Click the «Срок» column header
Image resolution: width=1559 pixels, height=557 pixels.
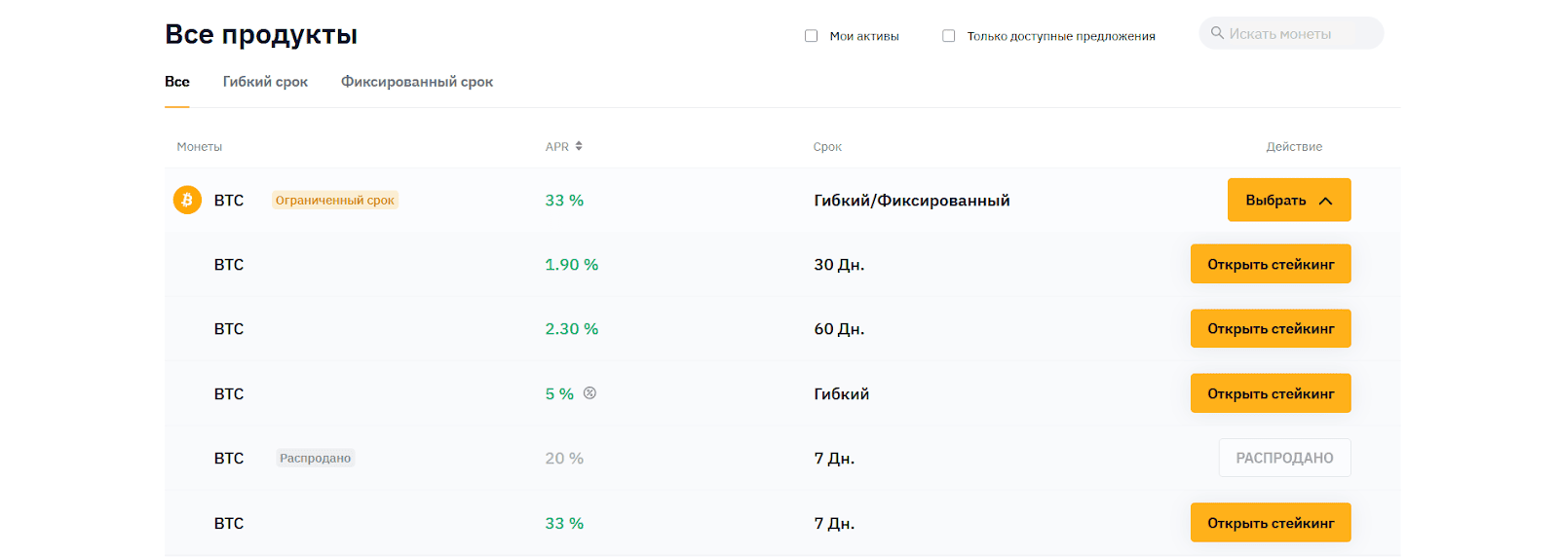pyautogui.click(x=827, y=147)
